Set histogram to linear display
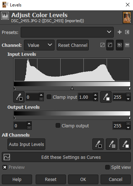The height and width of the screenshot is (186, 133). tap(119, 45)
